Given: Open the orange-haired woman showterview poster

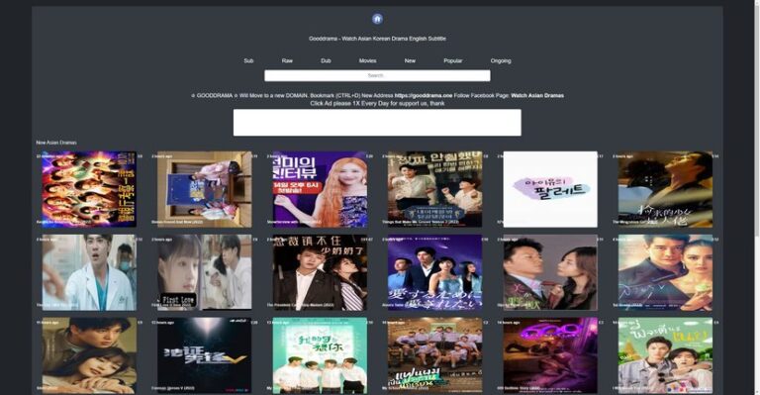Looking at the screenshot, I should [x=320, y=189].
